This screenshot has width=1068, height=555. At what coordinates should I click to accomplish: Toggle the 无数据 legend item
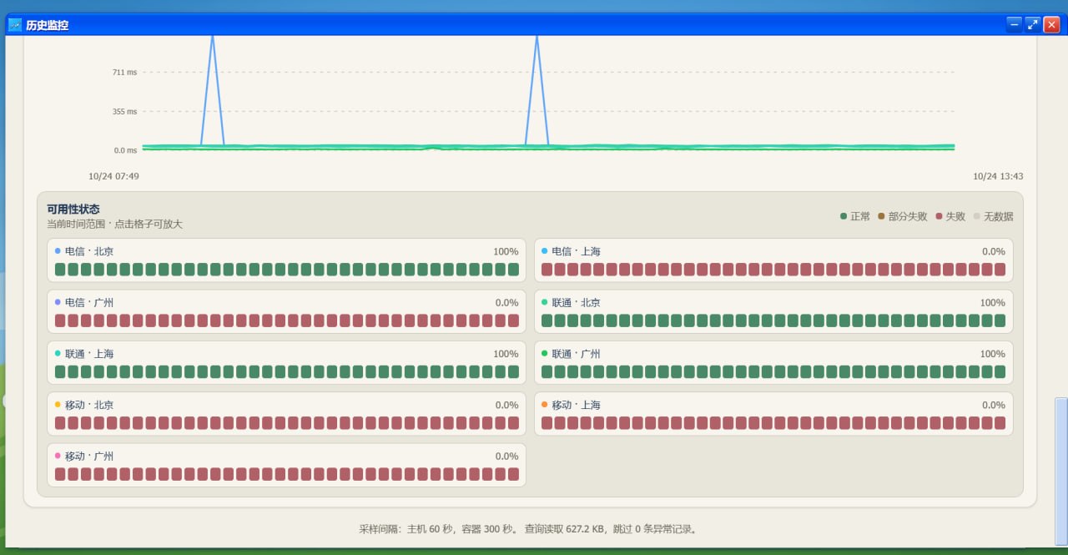tap(994, 216)
